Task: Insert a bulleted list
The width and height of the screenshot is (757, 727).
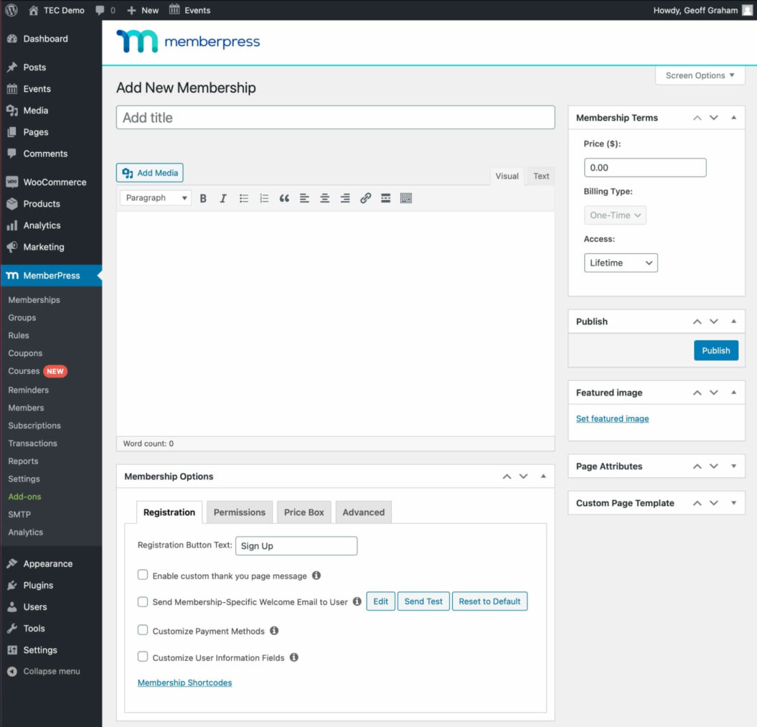Action: point(244,198)
